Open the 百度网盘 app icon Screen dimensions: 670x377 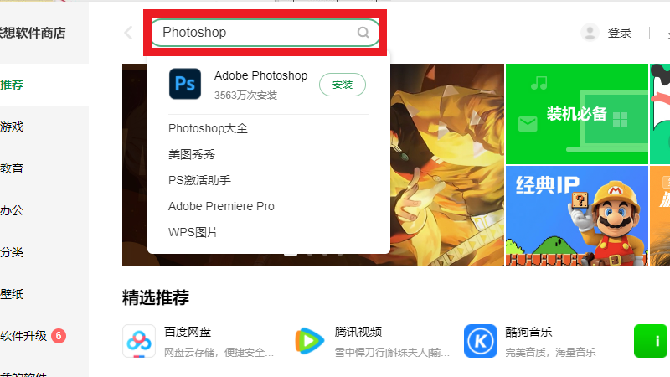(139, 341)
